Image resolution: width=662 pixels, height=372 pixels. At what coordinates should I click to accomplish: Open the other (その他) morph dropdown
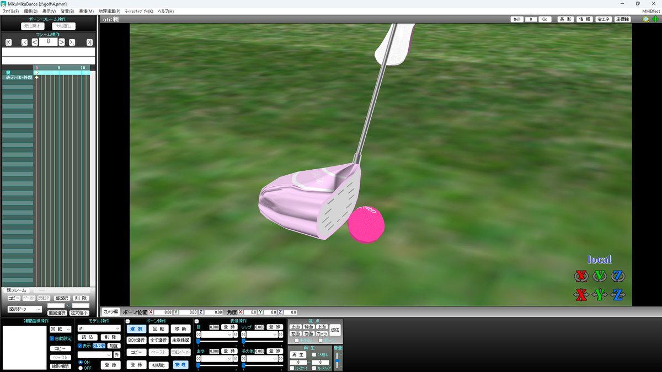tap(262, 359)
